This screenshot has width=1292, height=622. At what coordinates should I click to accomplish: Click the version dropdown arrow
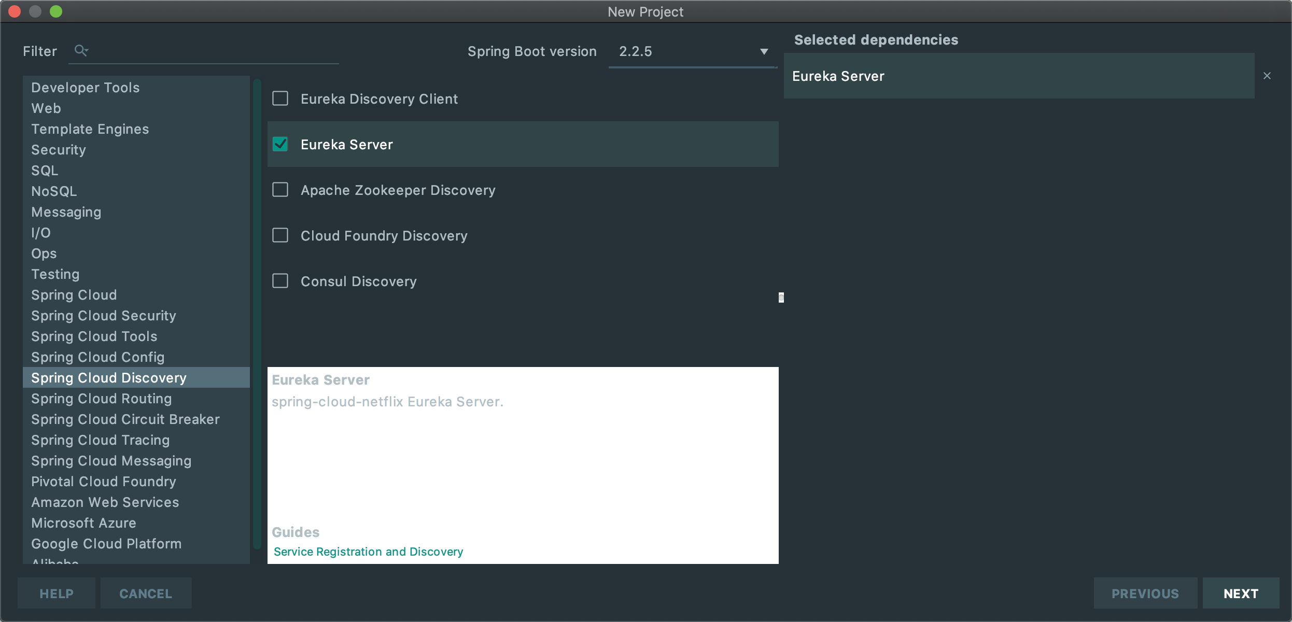pos(764,51)
